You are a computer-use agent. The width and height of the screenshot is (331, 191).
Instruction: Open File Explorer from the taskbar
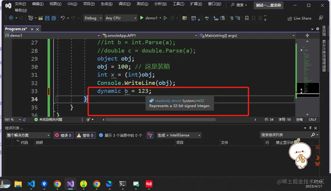(18, 184)
